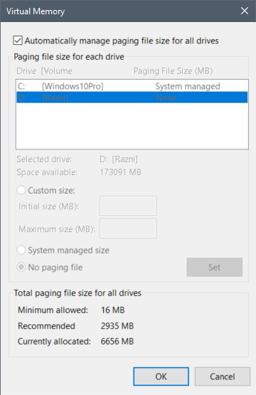Click the 2935 MB recommended value
The height and width of the screenshot is (395, 256).
point(117,326)
